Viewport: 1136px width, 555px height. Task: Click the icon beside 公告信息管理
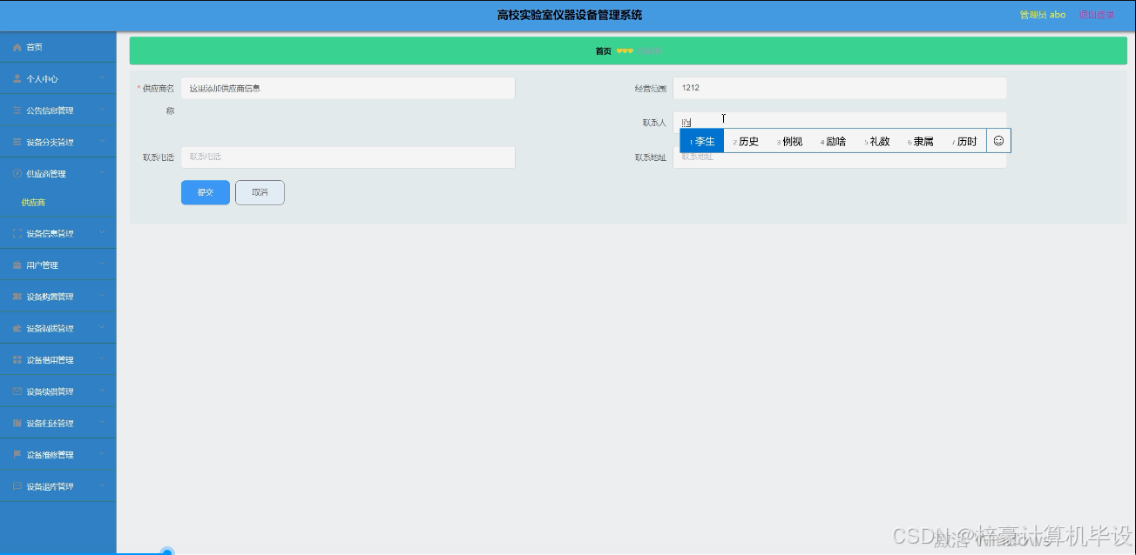[17, 110]
